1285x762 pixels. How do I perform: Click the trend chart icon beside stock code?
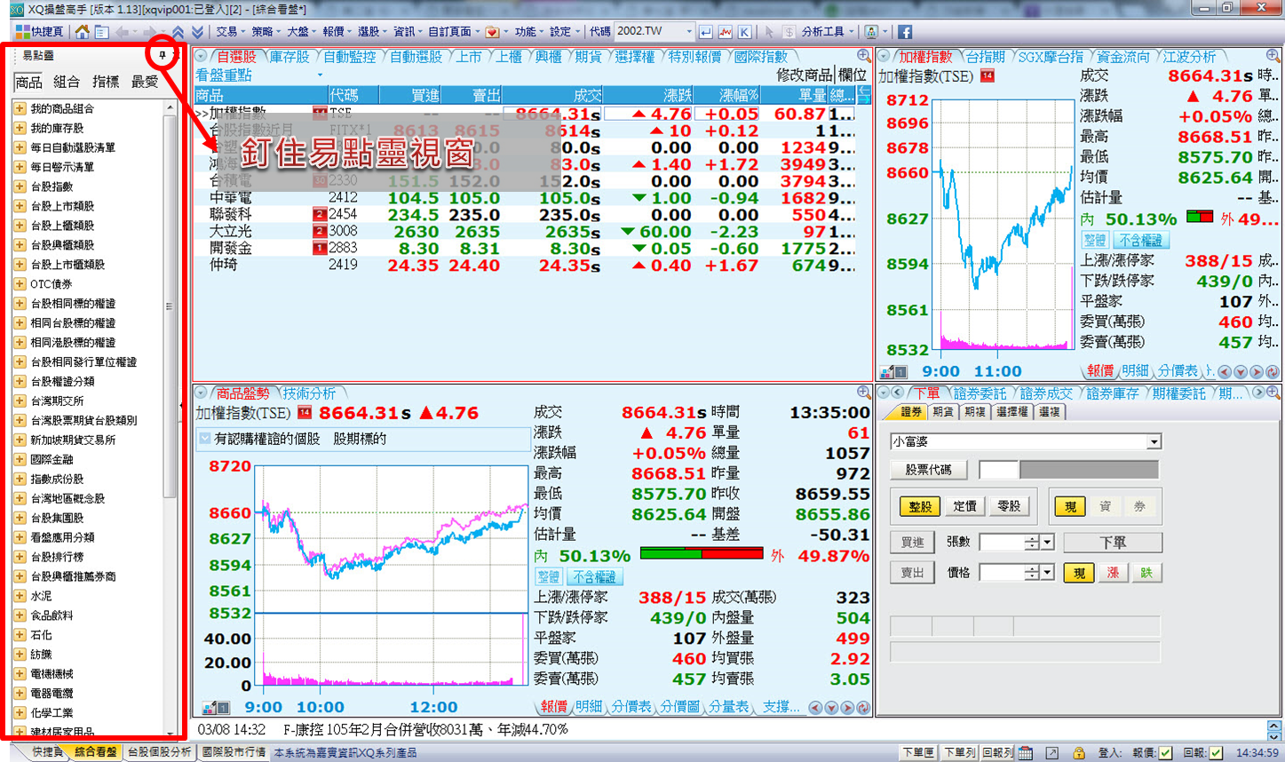click(x=726, y=32)
